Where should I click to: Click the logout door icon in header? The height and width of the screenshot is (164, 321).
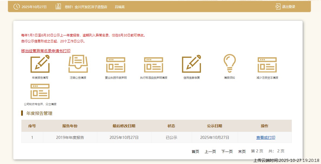(x=278, y=7)
